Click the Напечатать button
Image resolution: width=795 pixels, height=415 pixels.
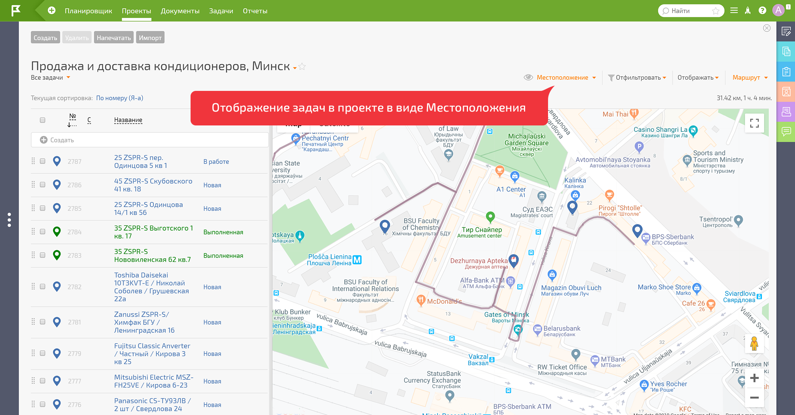point(114,38)
